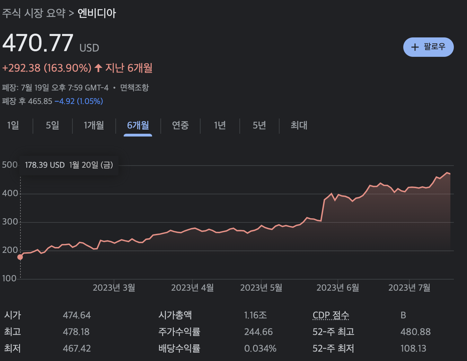Click the 시가 value 474.64
The width and height of the screenshot is (467, 361).
point(77,315)
